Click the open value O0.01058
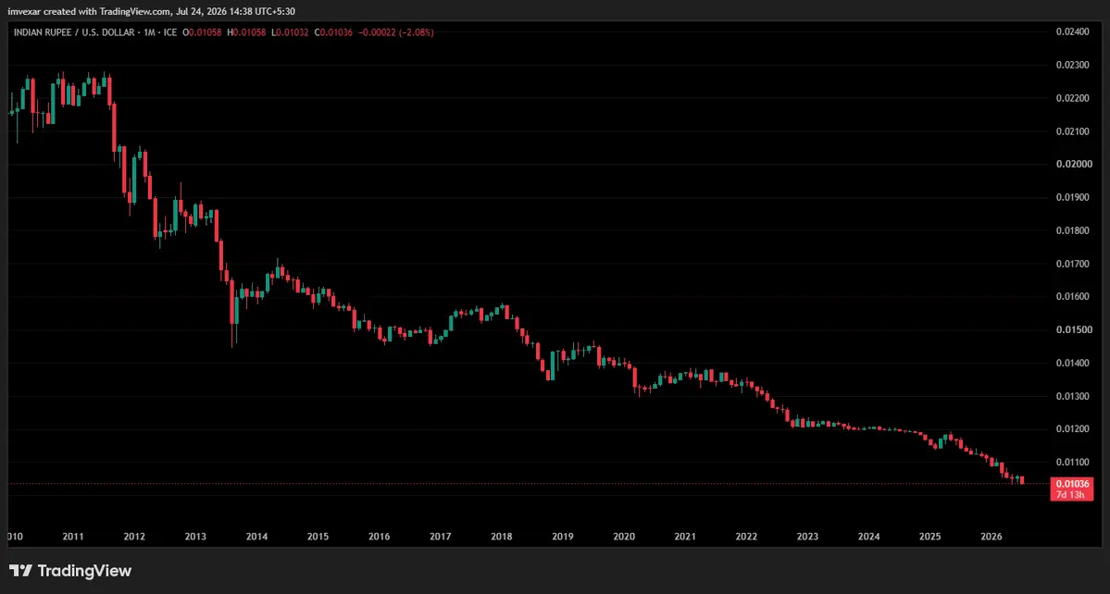1110x594 pixels. click(x=203, y=32)
